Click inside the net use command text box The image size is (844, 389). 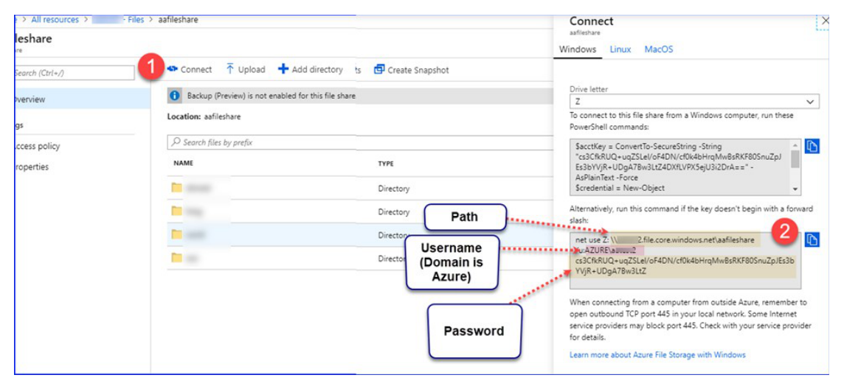[x=685, y=260]
